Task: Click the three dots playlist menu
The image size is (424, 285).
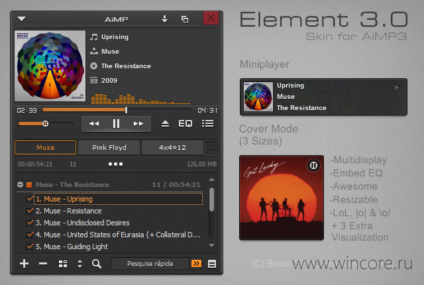Action: [x=115, y=164]
